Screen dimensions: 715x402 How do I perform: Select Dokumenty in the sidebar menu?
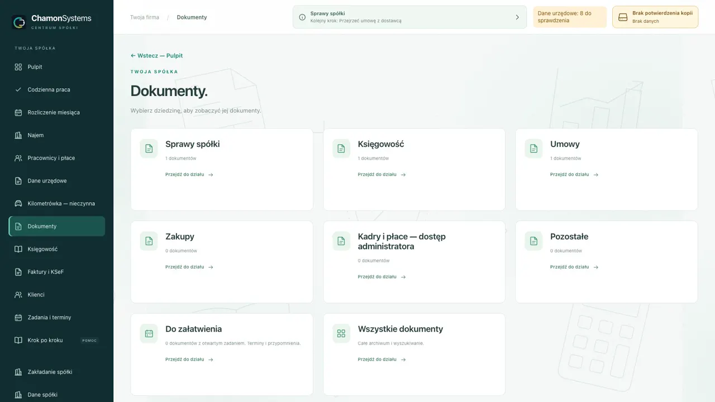click(57, 226)
